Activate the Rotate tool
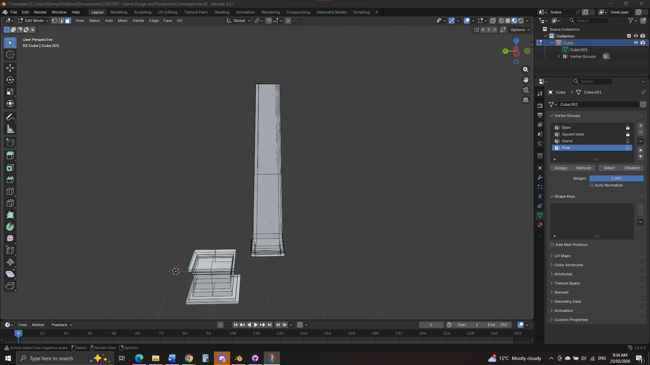650x365 pixels. (10, 80)
